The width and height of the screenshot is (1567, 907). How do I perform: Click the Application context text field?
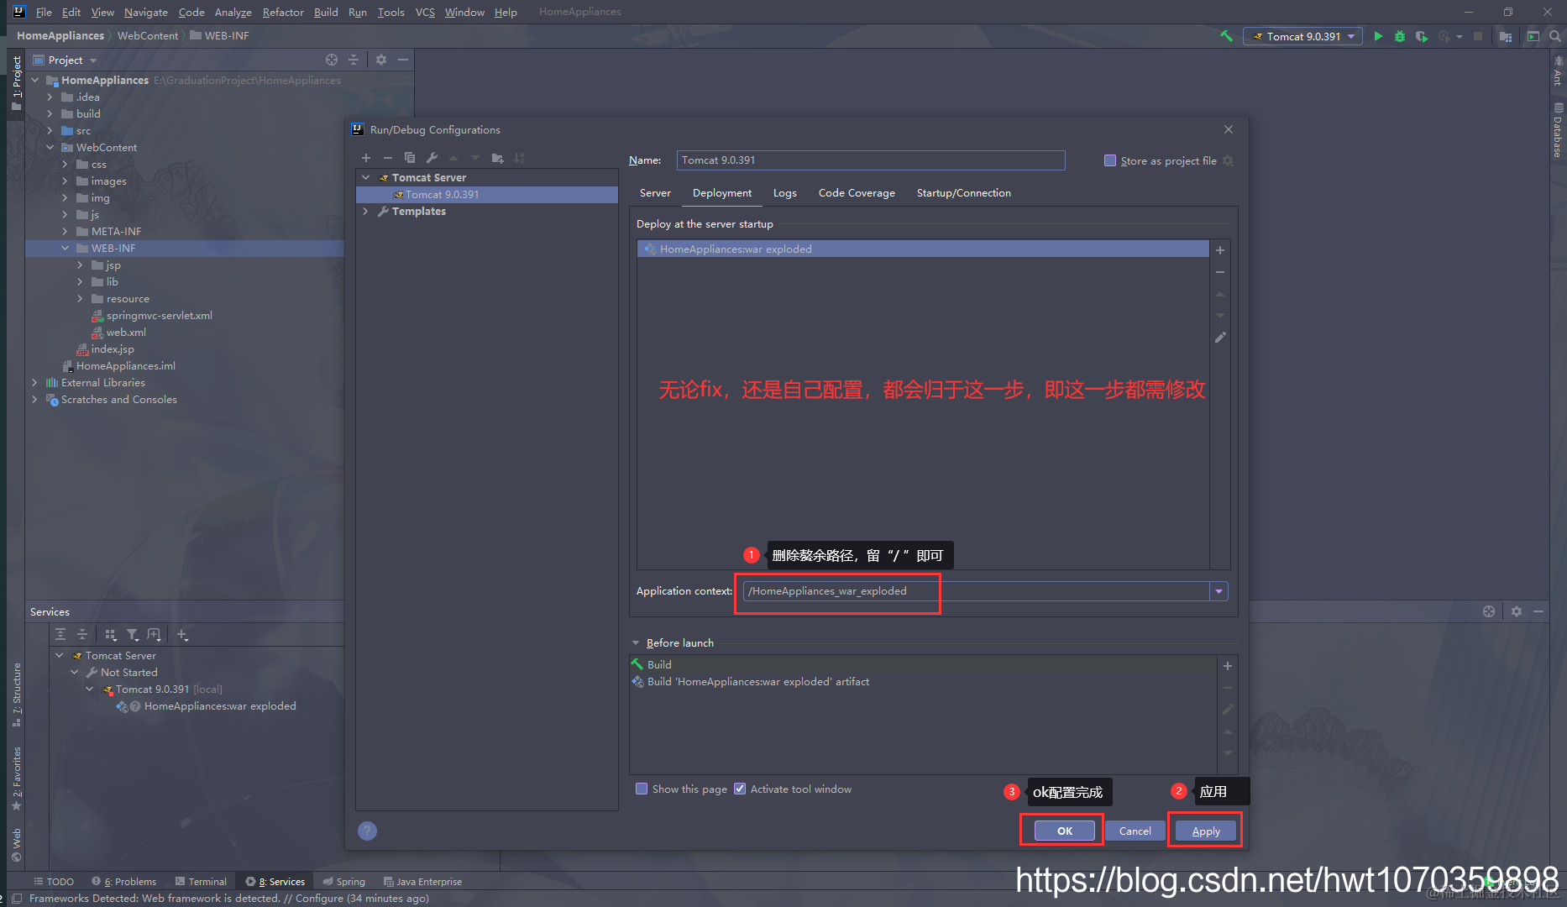coord(976,591)
